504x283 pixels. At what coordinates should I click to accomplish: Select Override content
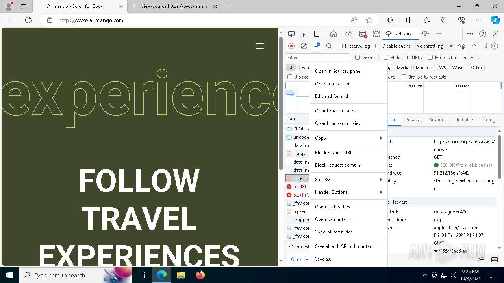tap(348, 219)
